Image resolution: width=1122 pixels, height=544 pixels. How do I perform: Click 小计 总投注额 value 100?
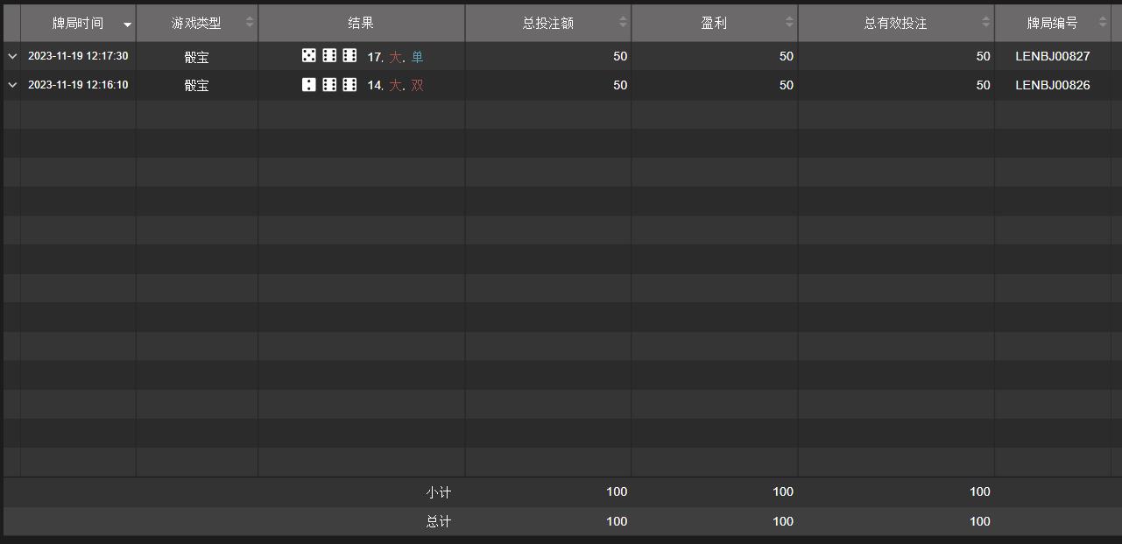617,491
